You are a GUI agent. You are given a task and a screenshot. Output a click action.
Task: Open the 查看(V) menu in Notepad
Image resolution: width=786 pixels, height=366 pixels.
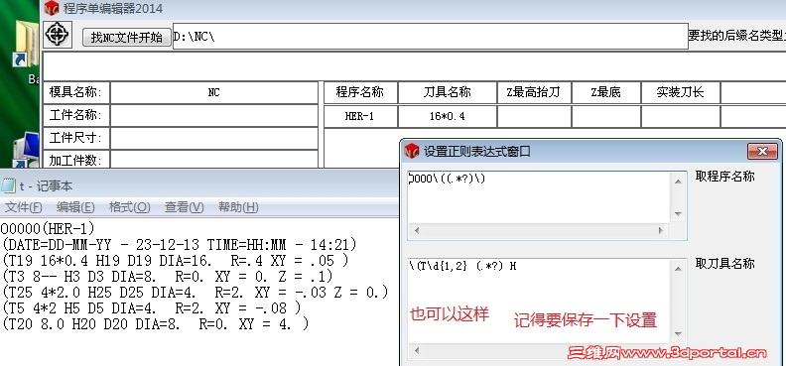[x=184, y=206]
